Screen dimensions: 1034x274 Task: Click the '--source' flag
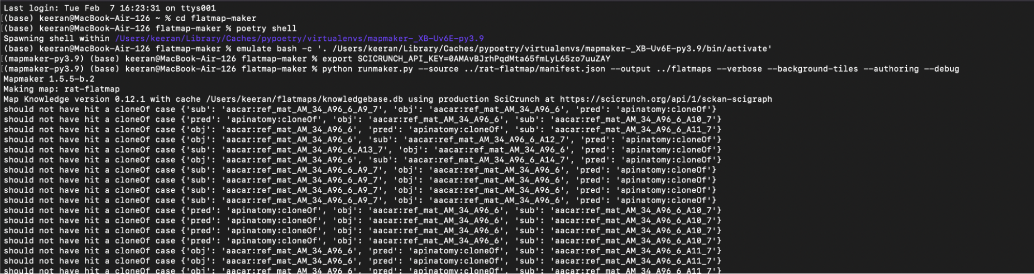(x=439, y=69)
